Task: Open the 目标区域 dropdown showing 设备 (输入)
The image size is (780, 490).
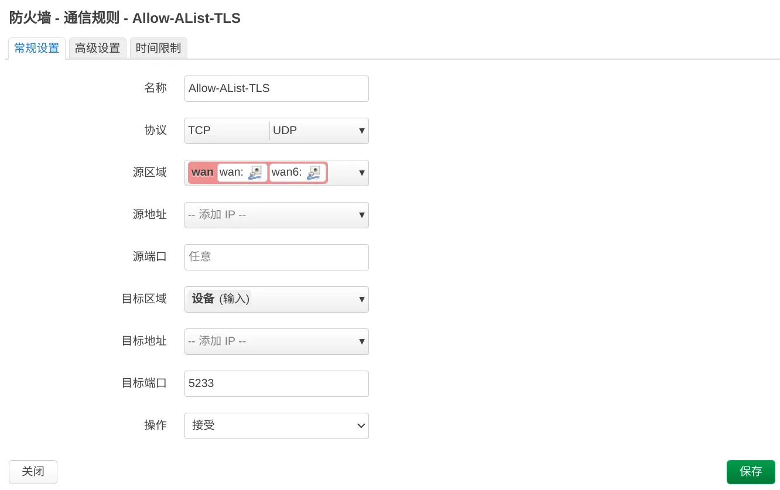Action: (276, 299)
